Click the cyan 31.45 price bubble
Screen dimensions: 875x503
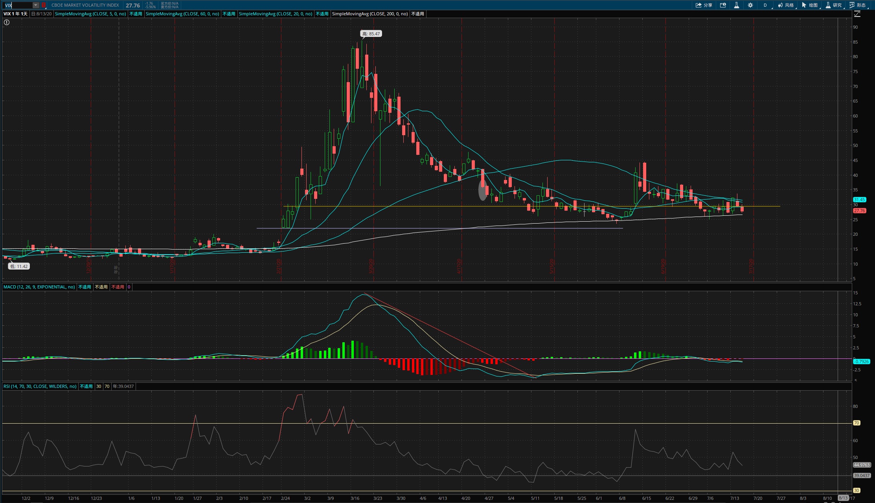coord(859,200)
